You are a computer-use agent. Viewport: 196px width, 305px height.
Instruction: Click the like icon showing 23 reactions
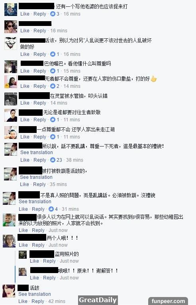(53, 160)
